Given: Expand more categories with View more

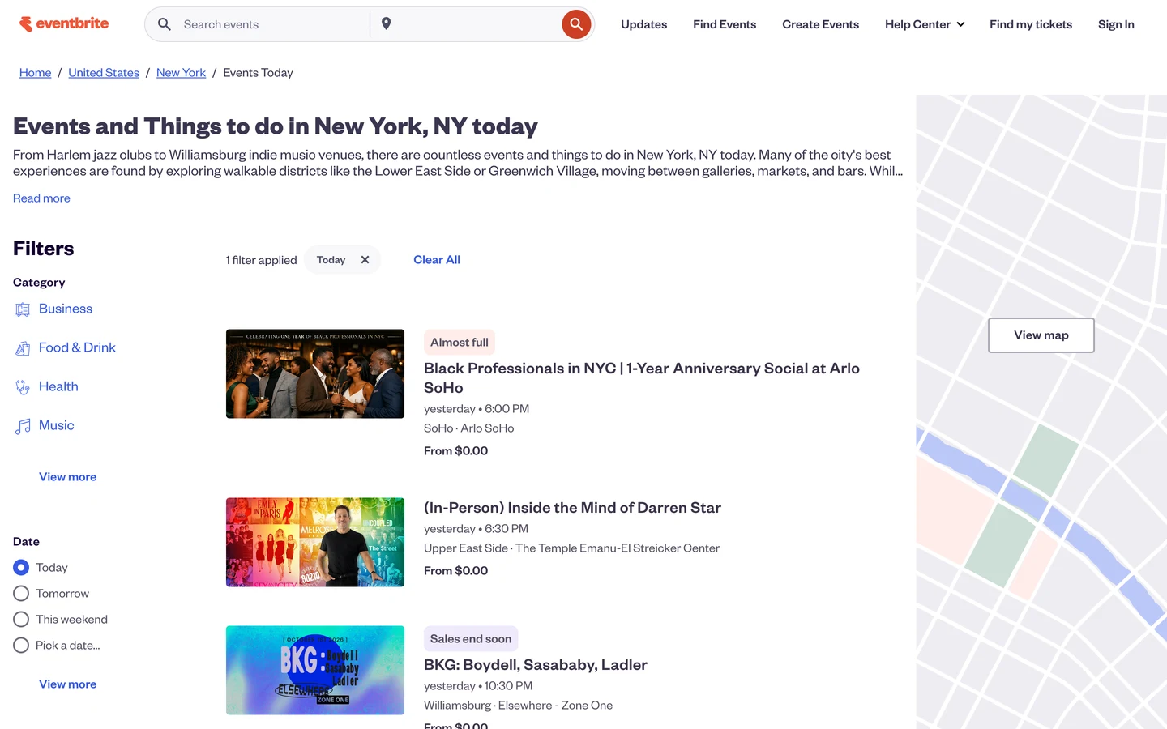Looking at the screenshot, I should pos(68,477).
